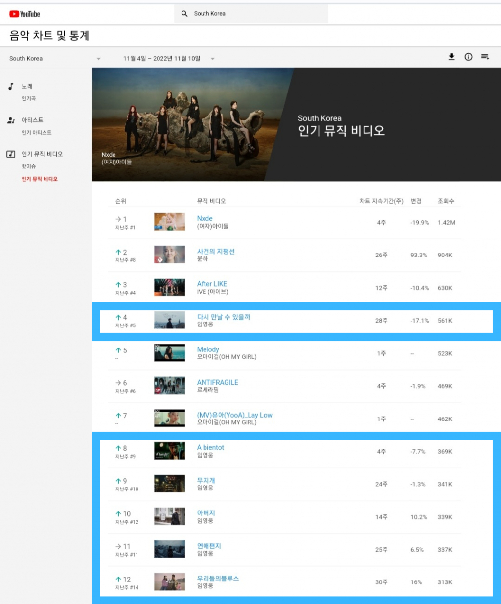Open the 사건의 지평선 video link
This screenshot has width=501, height=604.
[216, 251]
